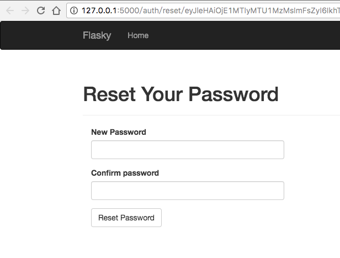340x258 pixels.
Task: Click the Reset Your Password heading
Action: coord(180,94)
